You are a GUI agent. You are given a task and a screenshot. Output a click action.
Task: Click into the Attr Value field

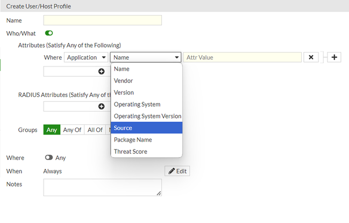pyautogui.click(x=242, y=57)
